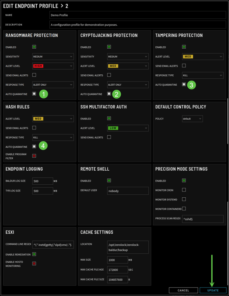Screen dimensions: 229x296
Task: Edit ESXi Command Line Regex field
Action: coord(53,245)
